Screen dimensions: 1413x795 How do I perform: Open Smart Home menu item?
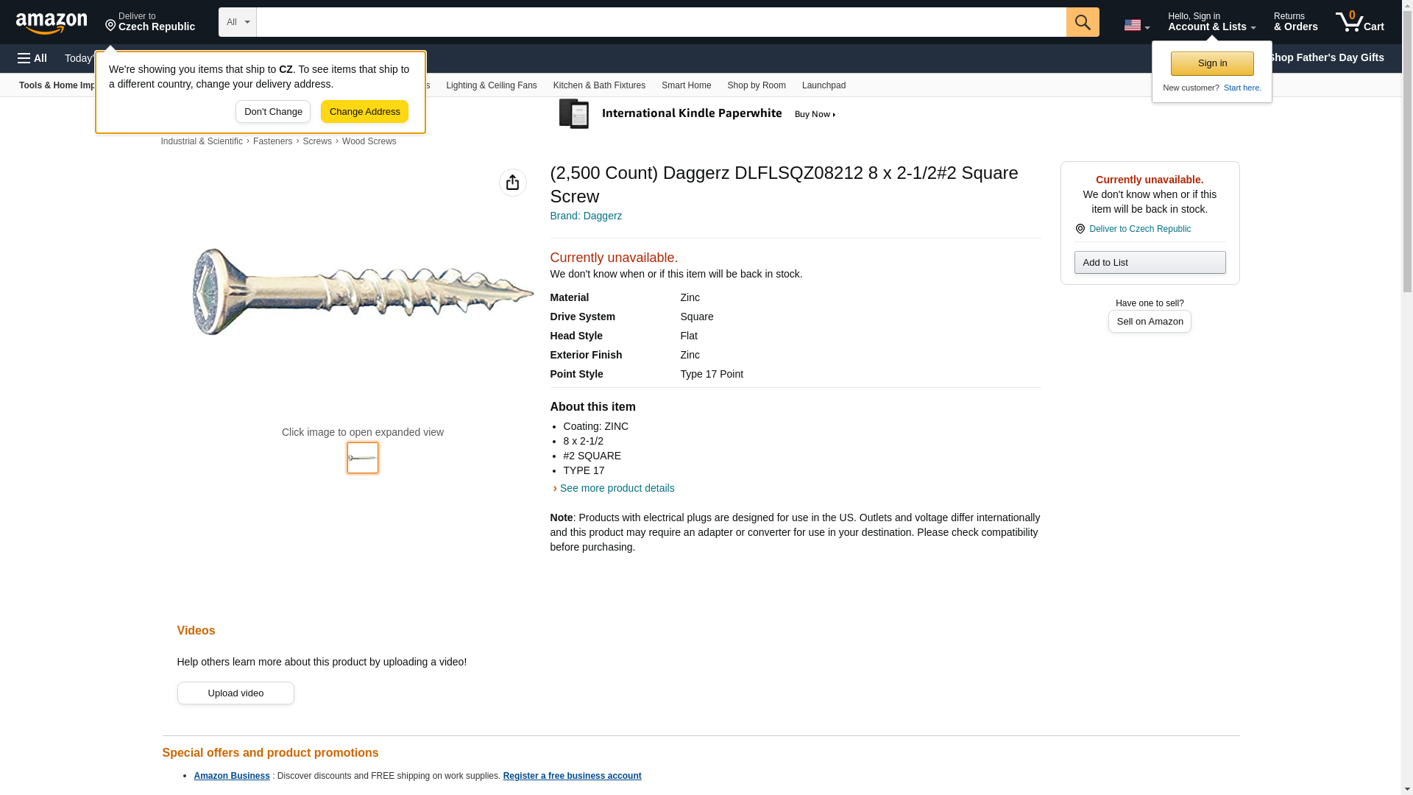685,85
